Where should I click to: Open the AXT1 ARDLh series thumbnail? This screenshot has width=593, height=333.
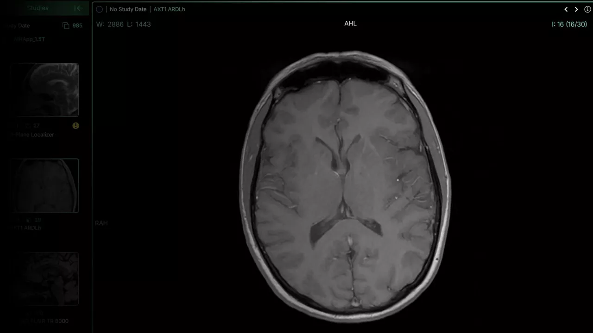(45, 185)
